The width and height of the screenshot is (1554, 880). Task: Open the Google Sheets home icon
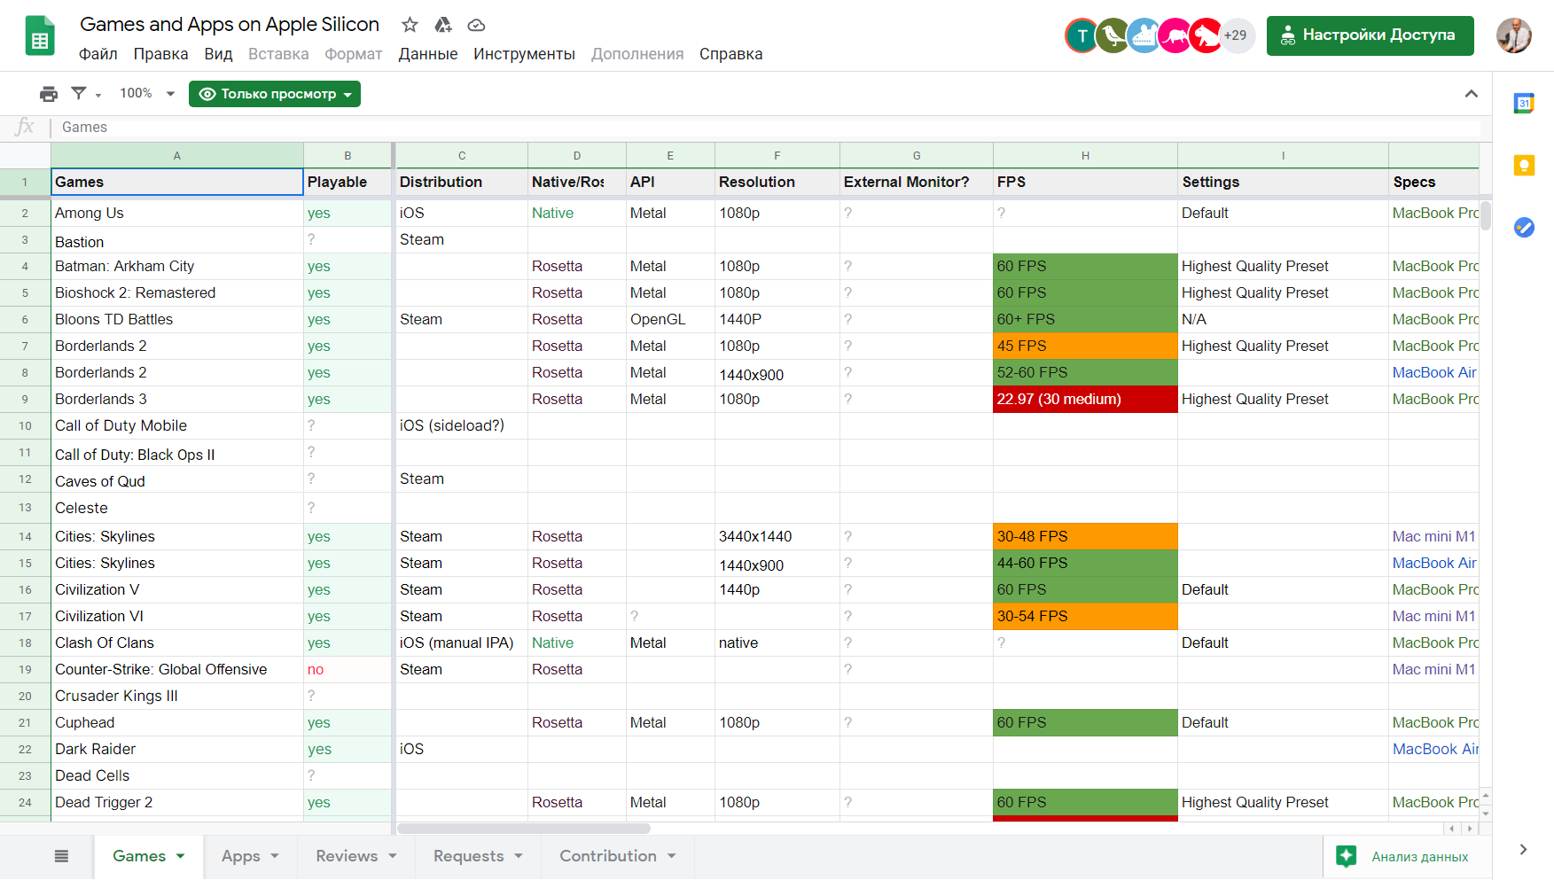point(40,35)
